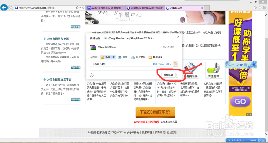268x143 pixels.
Task: Toggle IME half-moon width icon
Action: click(x=237, y=65)
